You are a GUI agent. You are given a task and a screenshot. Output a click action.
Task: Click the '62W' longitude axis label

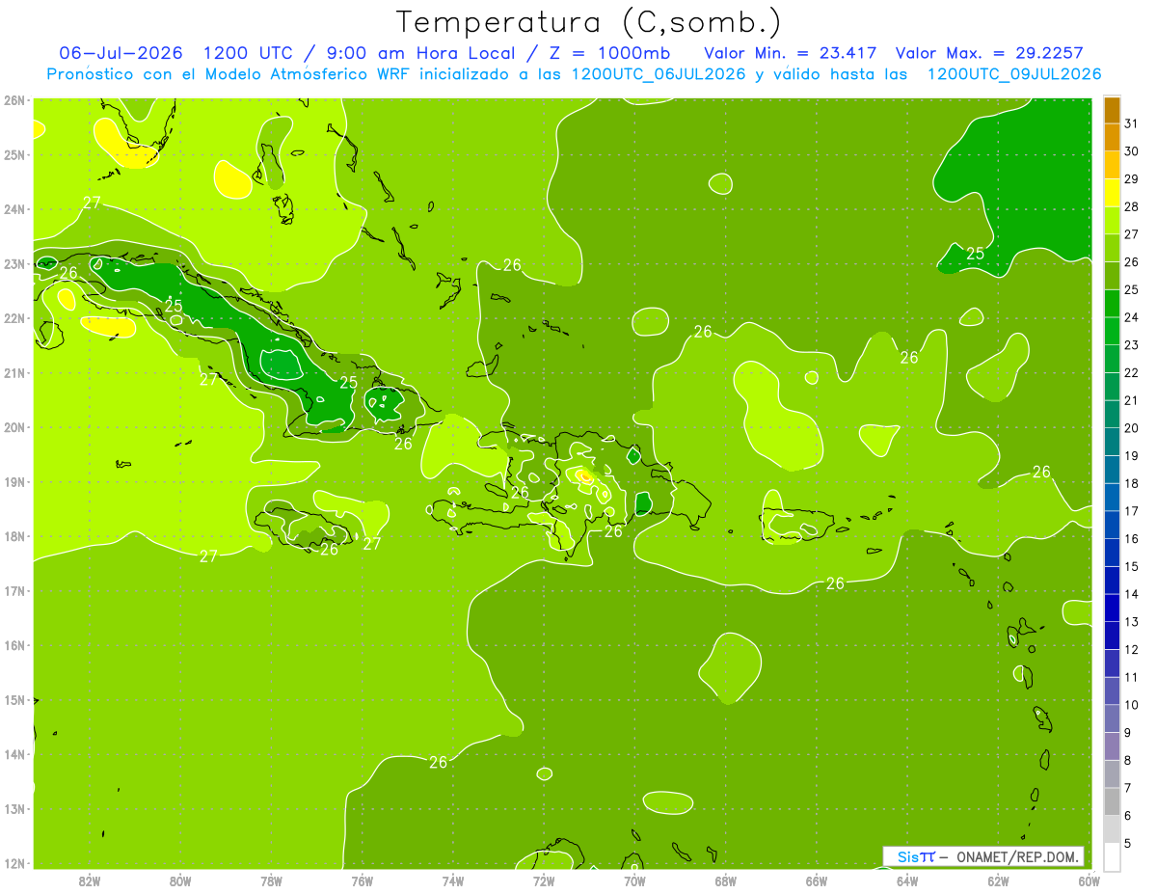pyautogui.click(x=998, y=880)
